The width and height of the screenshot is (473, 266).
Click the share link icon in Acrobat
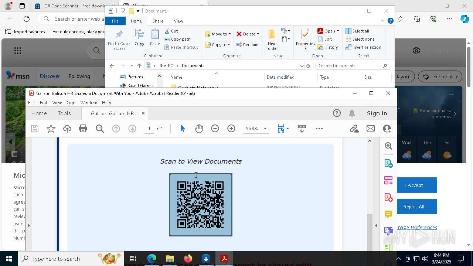354,129
